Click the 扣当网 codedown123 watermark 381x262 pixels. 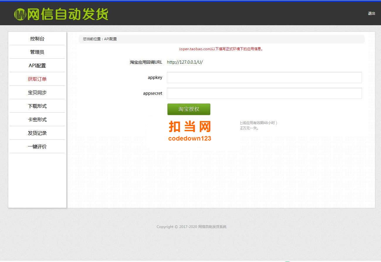[x=190, y=131]
